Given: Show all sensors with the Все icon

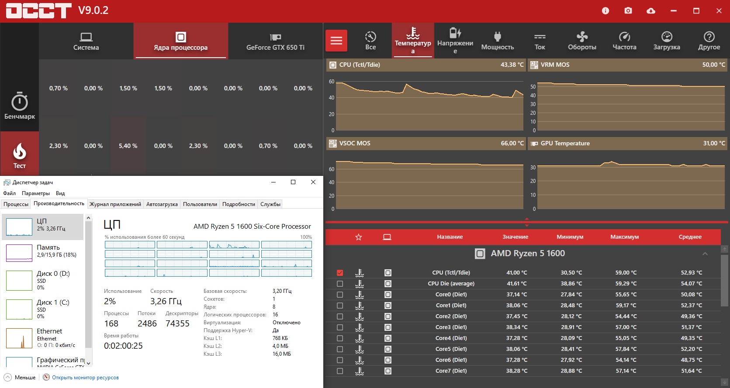Looking at the screenshot, I should coord(370,41).
